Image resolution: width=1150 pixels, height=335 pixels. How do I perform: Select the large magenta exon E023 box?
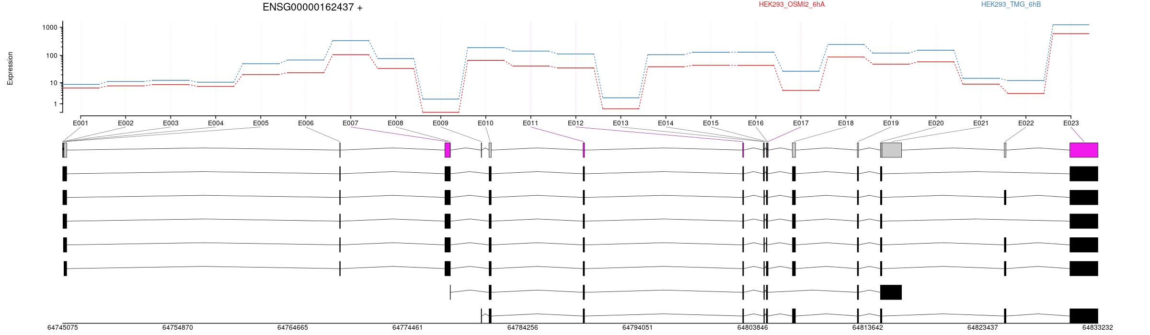click(1084, 150)
